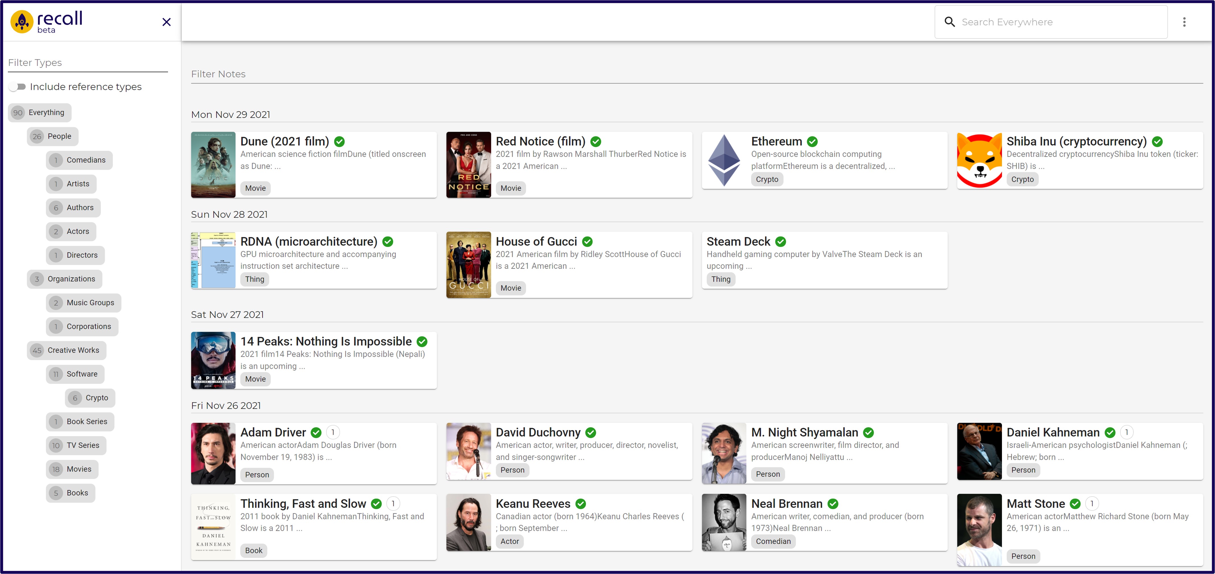Toggle Include reference types switch
The image size is (1215, 574).
18,87
